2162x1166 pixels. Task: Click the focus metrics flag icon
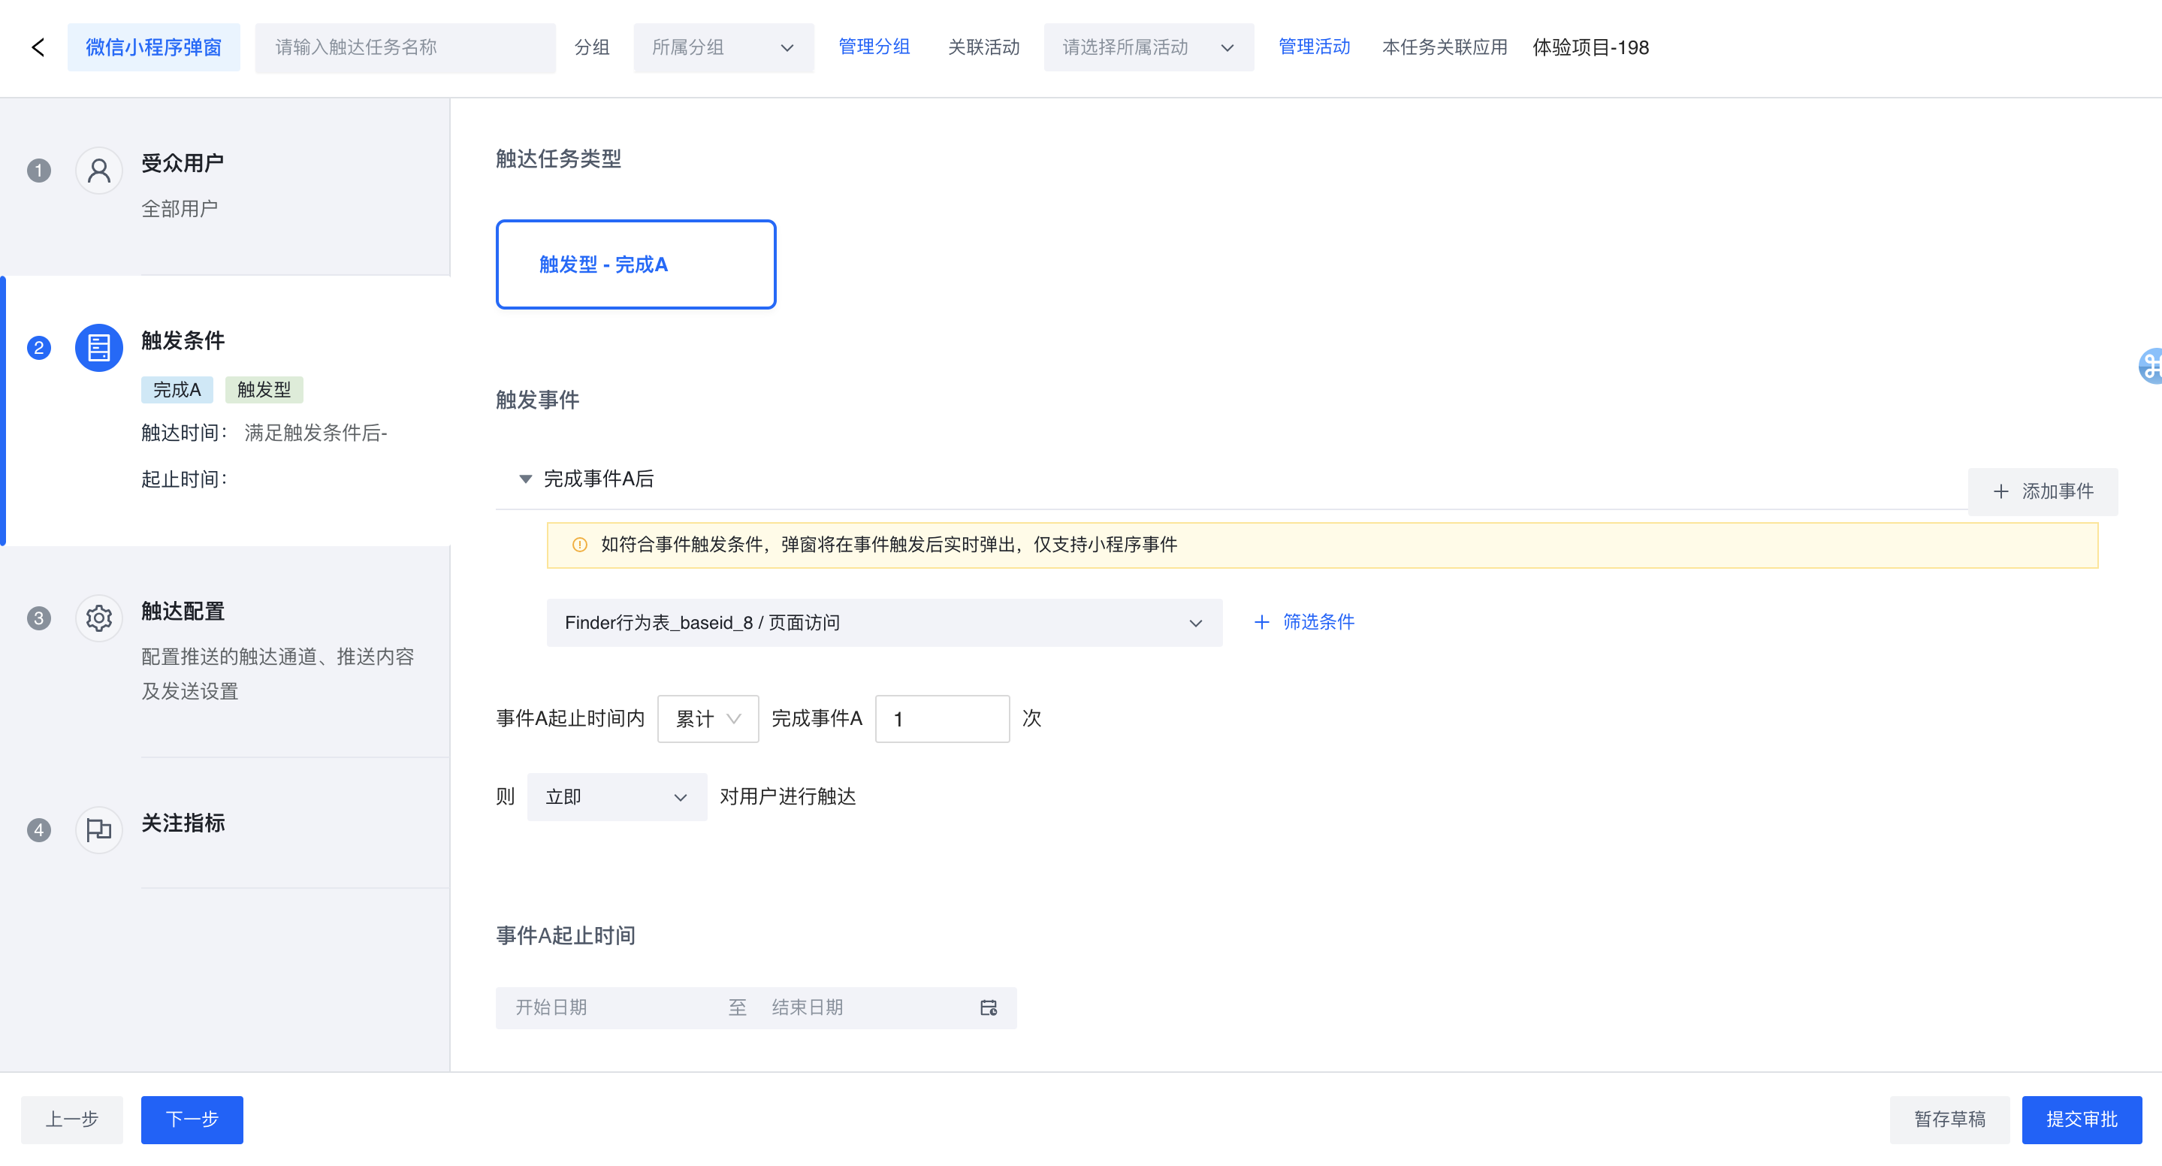[98, 830]
